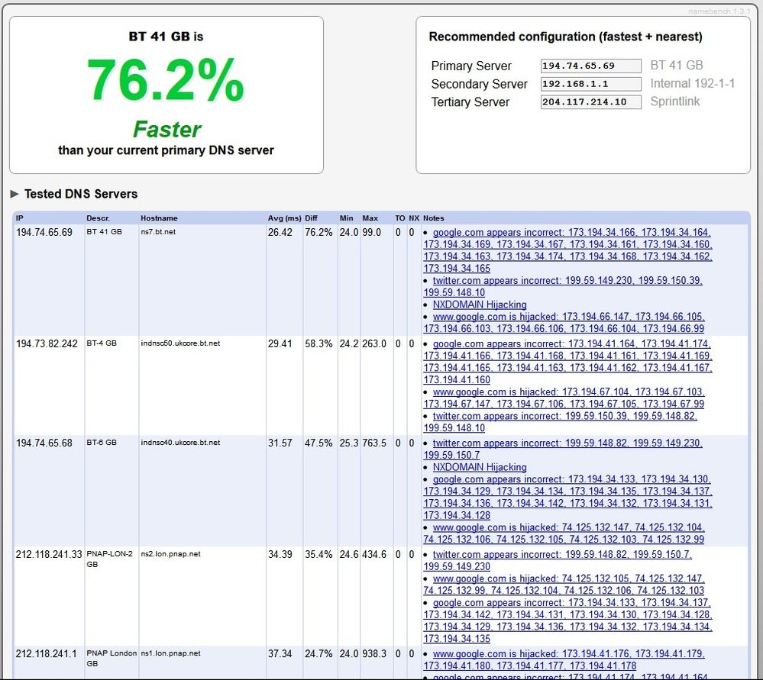Image resolution: width=763 pixels, height=680 pixels.
Task: Open PNAP London www.google.com is hijacked link
Action: pyautogui.click(x=564, y=659)
